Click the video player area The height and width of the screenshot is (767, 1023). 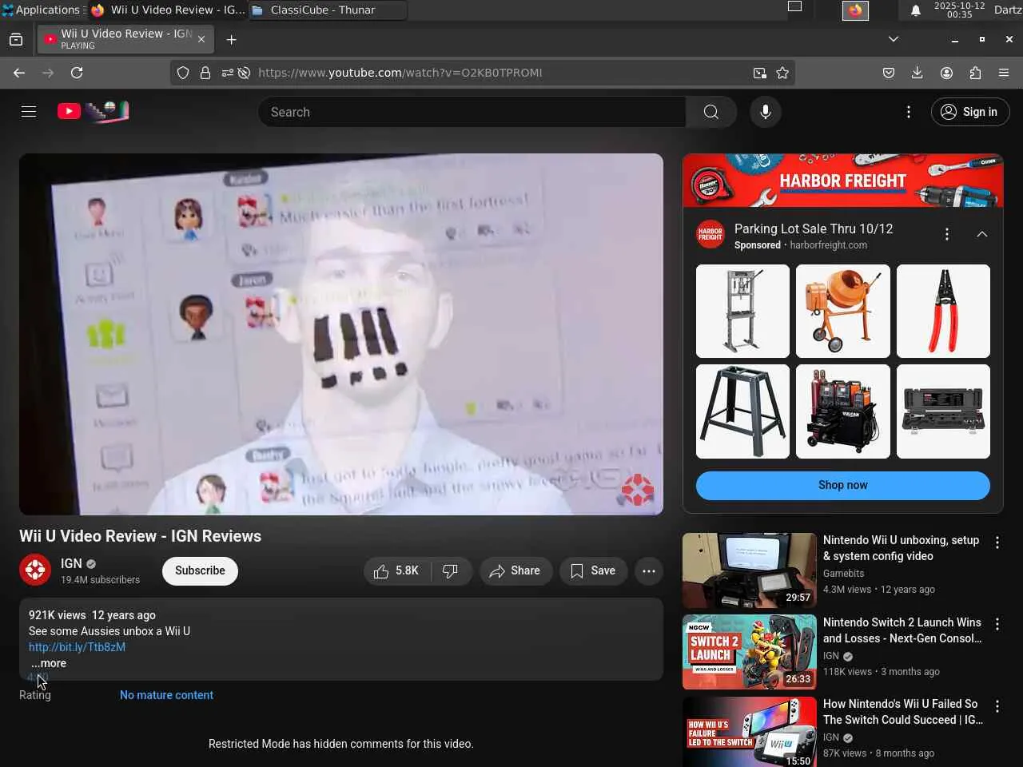[x=341, y=334]
